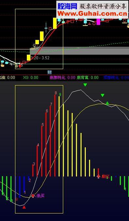Viewport: 129px width, 221px height.
Task: Click the 财 financial marker below the chart
Action: coord(49,72)
